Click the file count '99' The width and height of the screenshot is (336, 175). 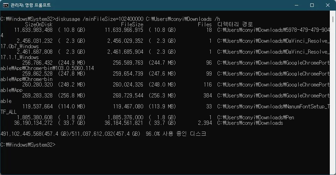click(x=209, y=73)
